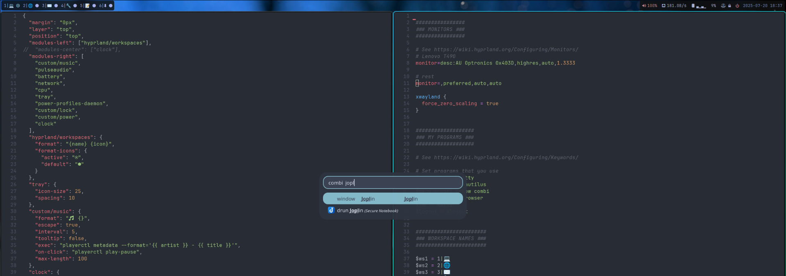Click the '100%' volume text
The width and height of the screenshot is (786, 276).
(x=652, y=6)
